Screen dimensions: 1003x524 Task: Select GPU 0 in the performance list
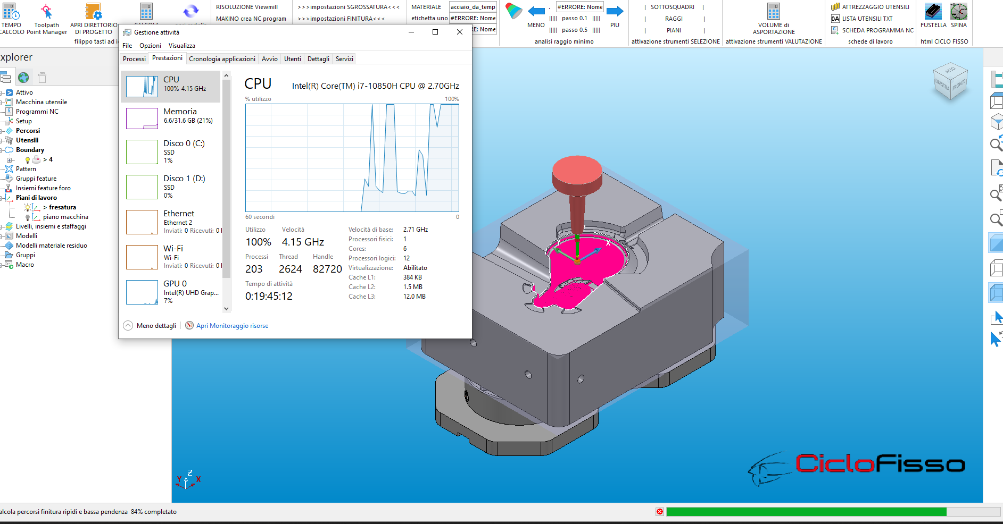171,292
